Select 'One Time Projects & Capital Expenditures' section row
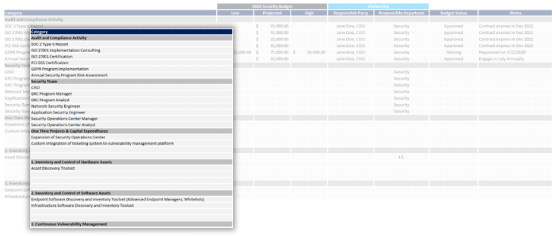The height and width of the screenshot is (236, 556). (131, 131)
